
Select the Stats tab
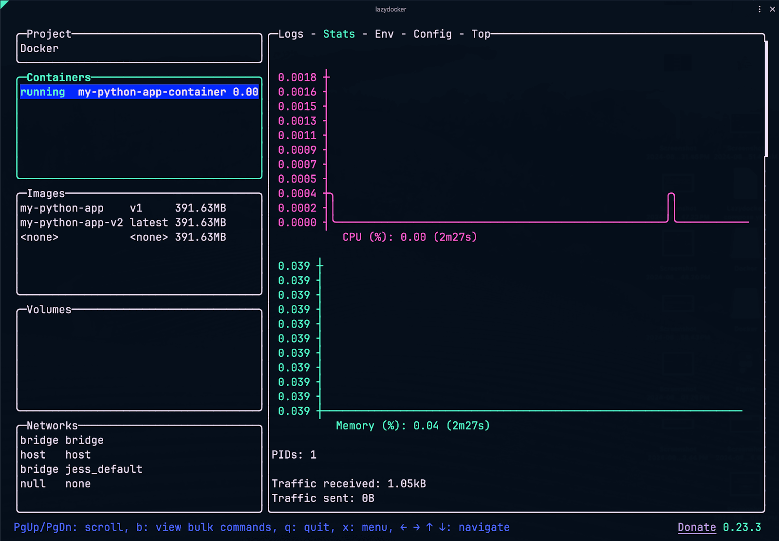(339, 34)
